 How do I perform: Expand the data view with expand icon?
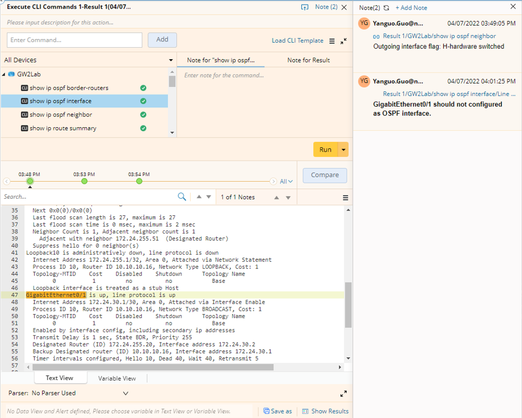(x=343, y=394)
